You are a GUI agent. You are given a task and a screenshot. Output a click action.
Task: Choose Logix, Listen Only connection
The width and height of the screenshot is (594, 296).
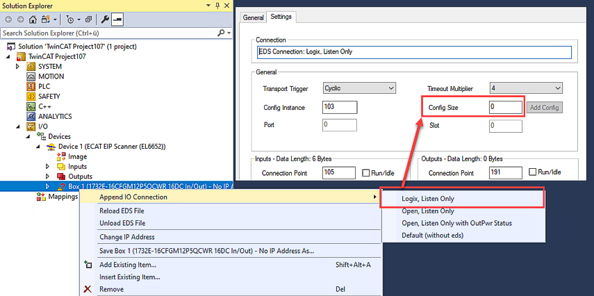[463, 198]
